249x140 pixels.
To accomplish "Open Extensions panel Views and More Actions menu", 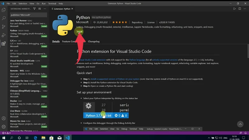I will click(x=45, y=9).
